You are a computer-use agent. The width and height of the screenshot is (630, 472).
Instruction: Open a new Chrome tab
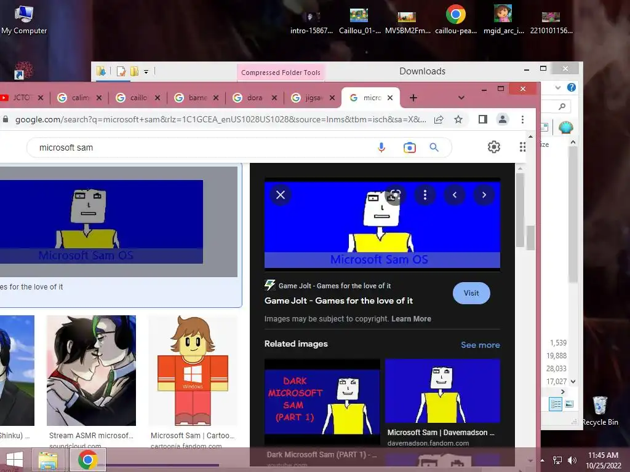[x=413, y=98]
